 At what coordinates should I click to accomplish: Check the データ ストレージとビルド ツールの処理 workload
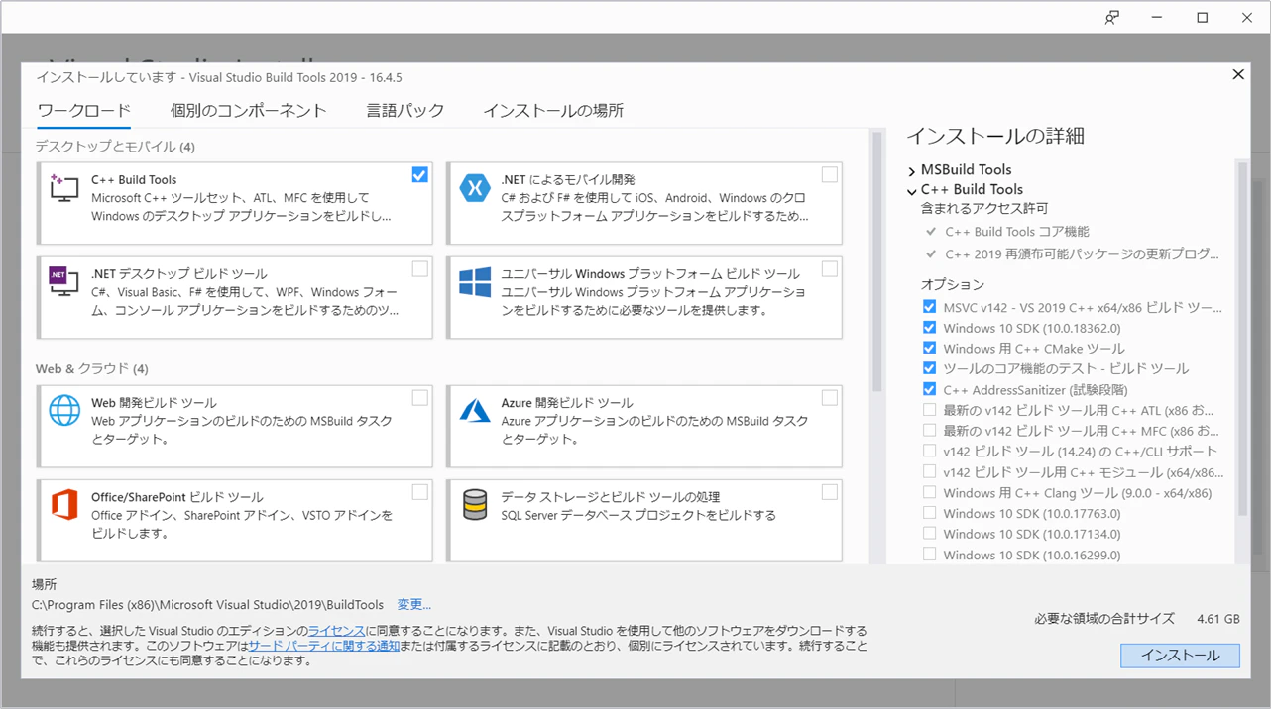tap(830, 492)
